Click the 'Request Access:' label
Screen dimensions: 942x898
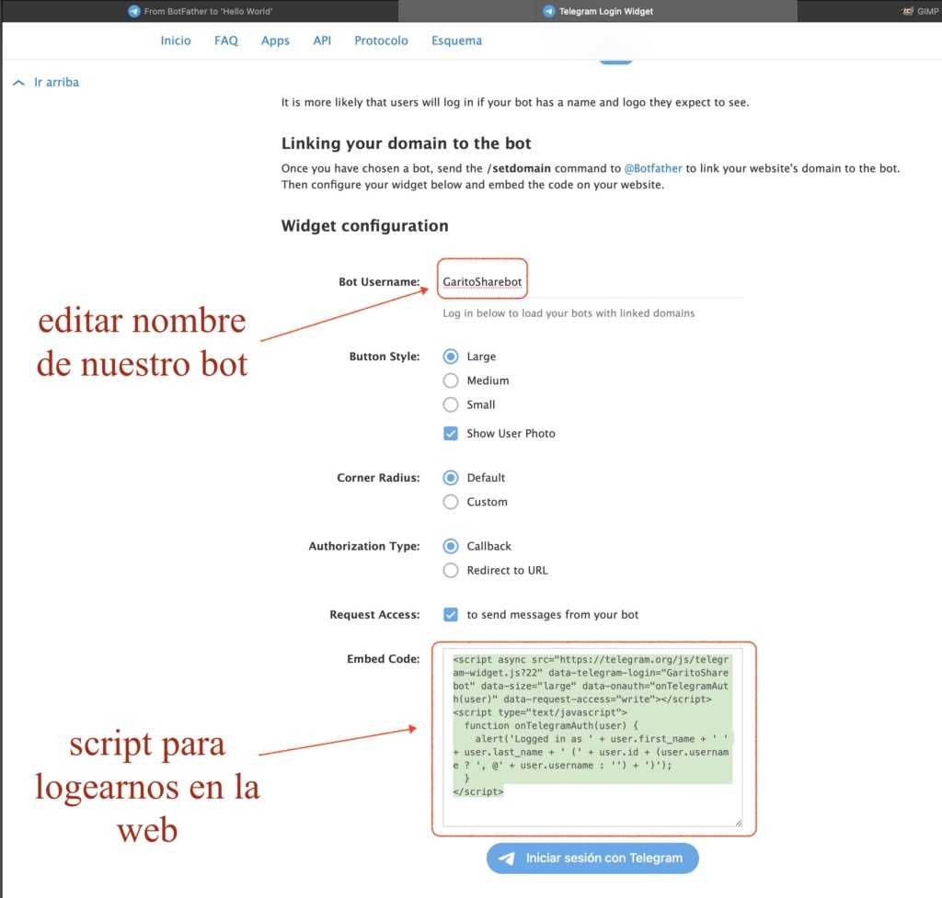[x=374, y=615]
